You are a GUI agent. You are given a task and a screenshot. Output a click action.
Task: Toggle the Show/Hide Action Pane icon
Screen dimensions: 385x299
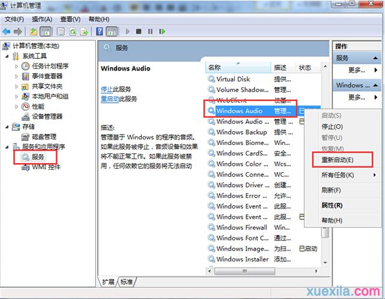coord(112,32)
